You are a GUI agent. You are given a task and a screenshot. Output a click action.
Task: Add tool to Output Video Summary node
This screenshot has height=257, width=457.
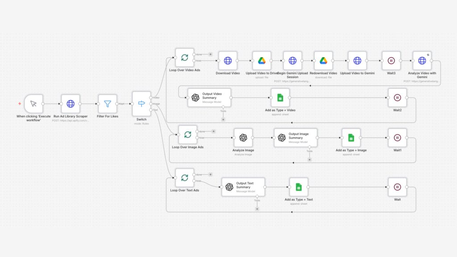click(x=223, y=119)
